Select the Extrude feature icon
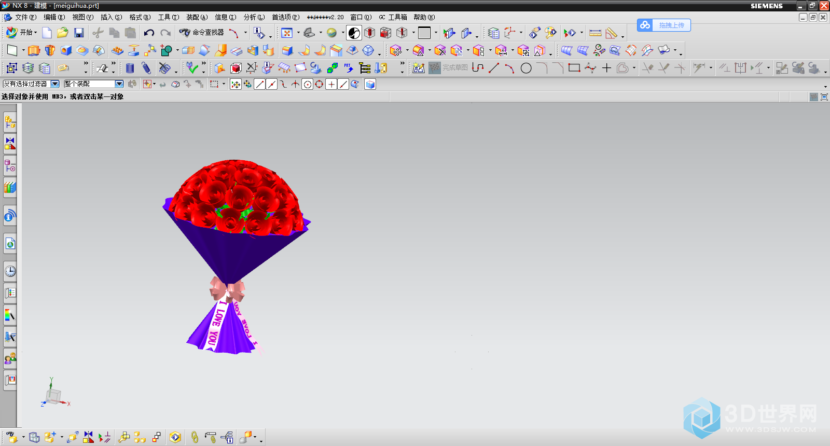830x446 pixels. 34,50
